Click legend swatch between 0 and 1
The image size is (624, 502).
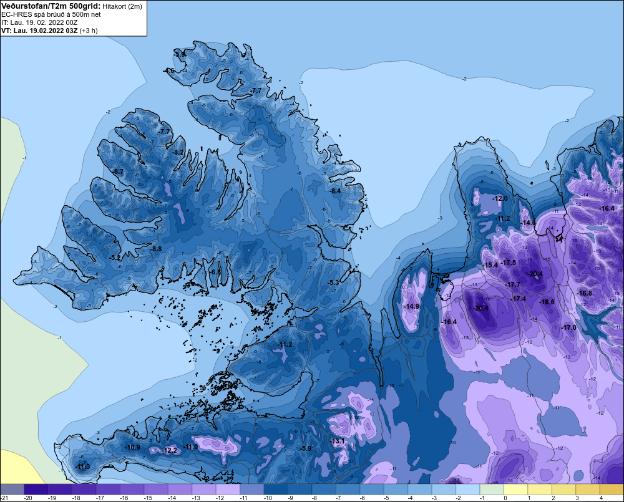coord(516,489)
